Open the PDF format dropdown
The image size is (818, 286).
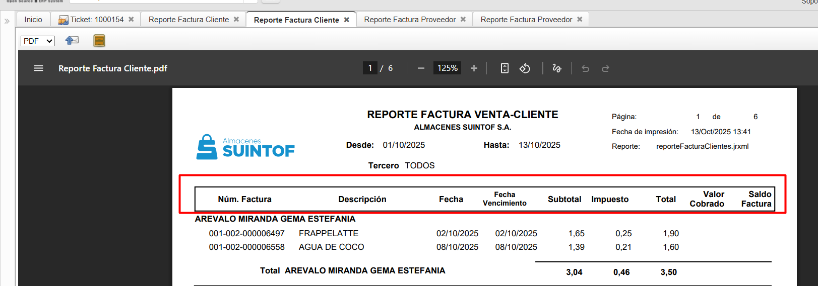click(38, 41)
